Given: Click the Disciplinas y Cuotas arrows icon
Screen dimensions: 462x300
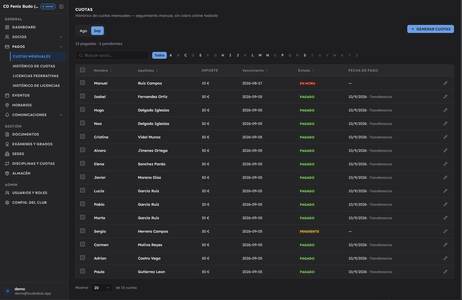Looking at the screenshot, I should (x=7, y=164).
